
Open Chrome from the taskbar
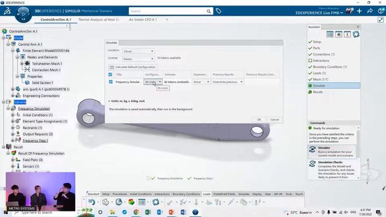136,212
